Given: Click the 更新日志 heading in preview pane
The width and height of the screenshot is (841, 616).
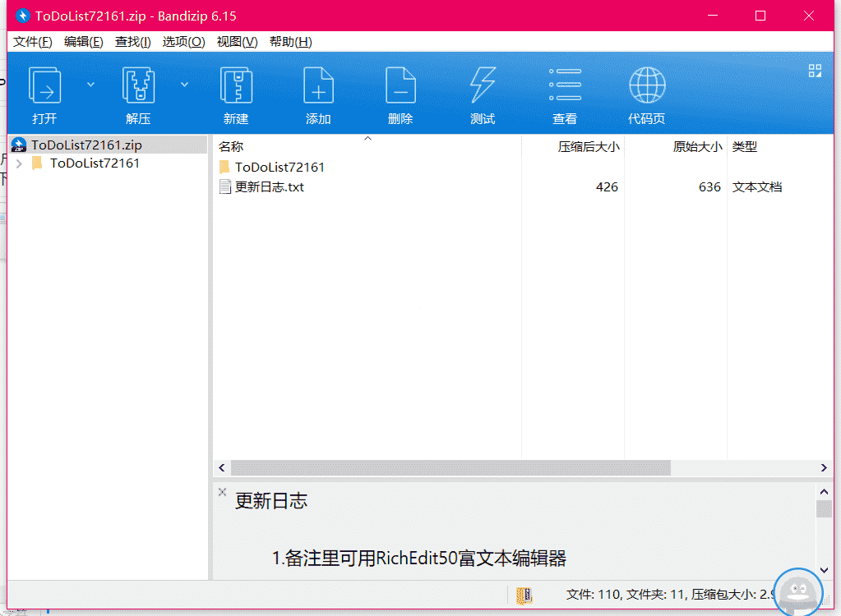Looking at the screenshot, I should point(270,501).
